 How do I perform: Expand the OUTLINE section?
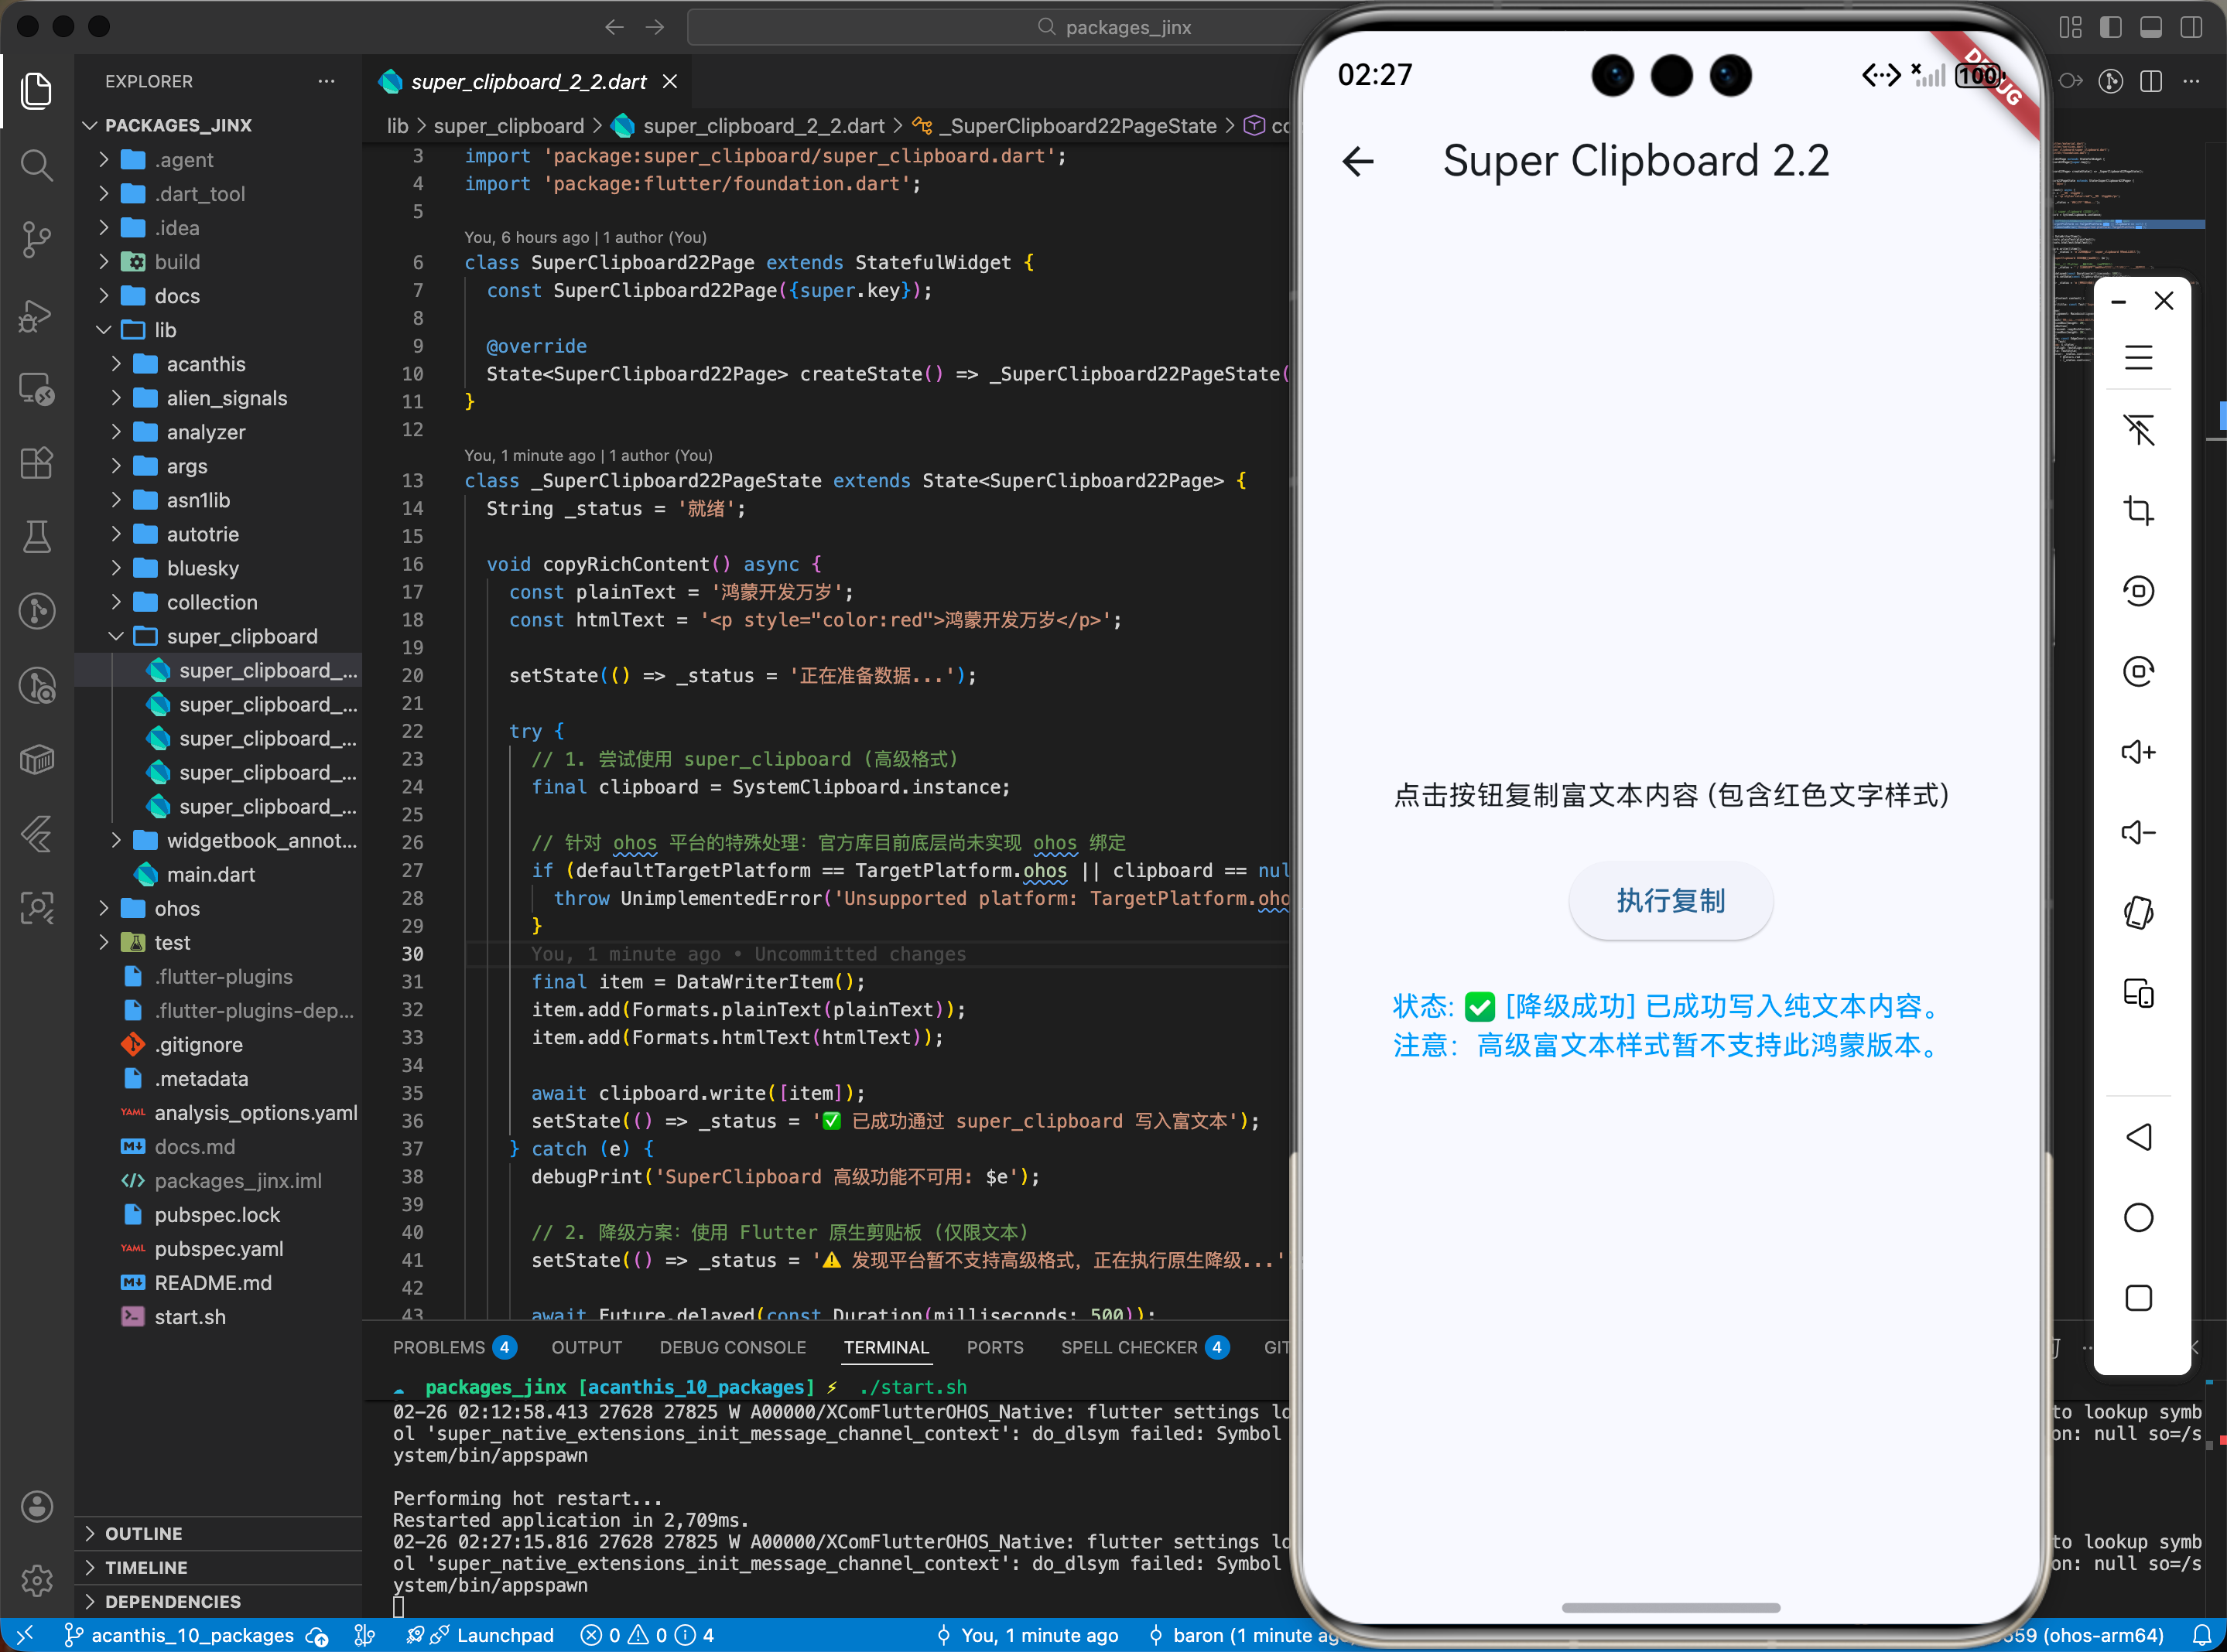(143, 1533)
